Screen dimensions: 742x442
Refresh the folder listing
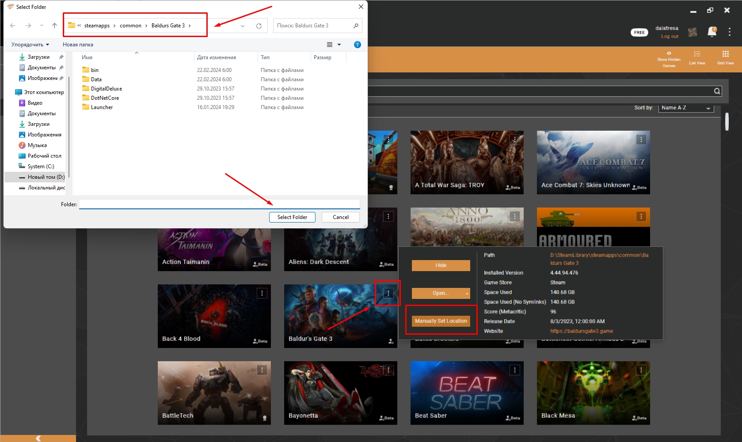(259, 26)
